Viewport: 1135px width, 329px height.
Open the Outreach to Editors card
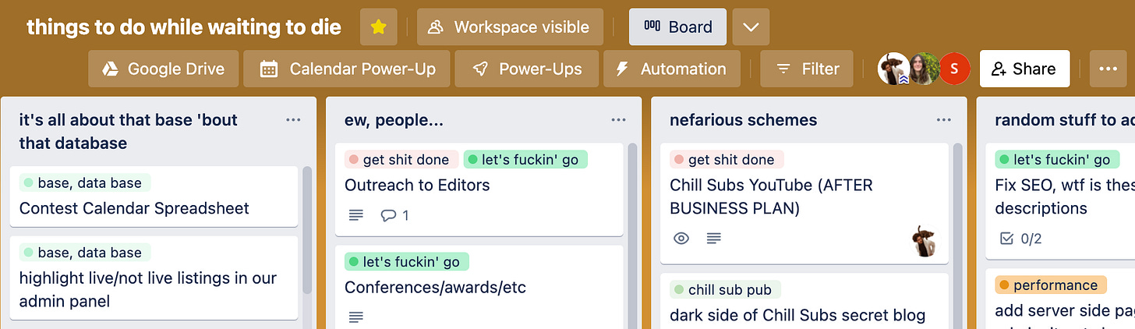[479, 189]
